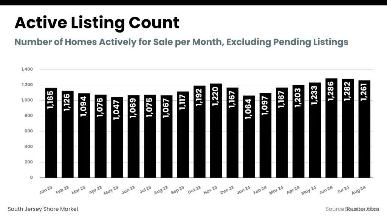Click the May 23 bar labeled 1,047
Image resolution: width=387 pixels, height=218 pixels.
(117, 137)
